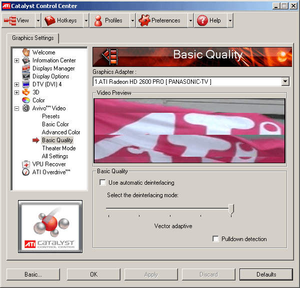Click the first tick of deinterlacing slider
Image resolution: width=300 pixels, height=288 pixels.
tap(108, 216)
